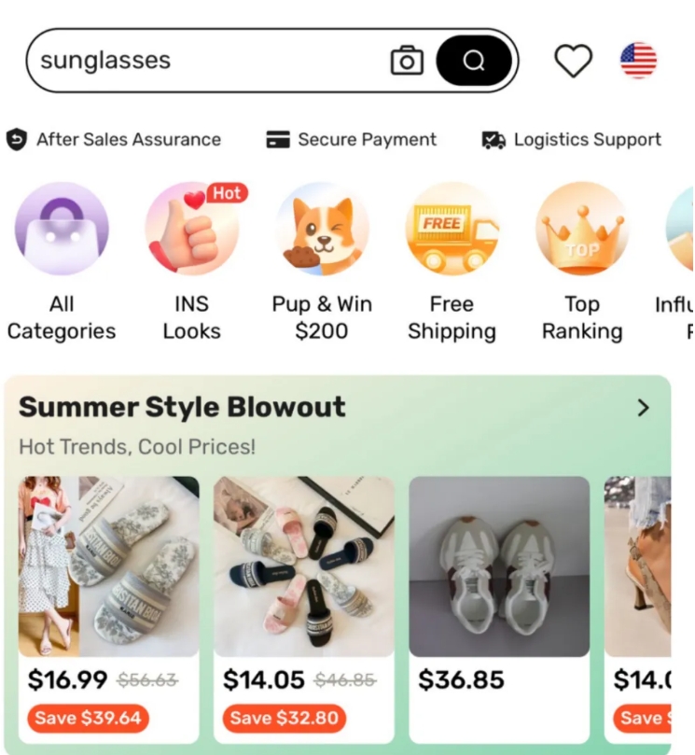Open the $36.85 sneakers product thumbnail
Viewport: 695px width, 755px height.
pyautogui.click(x=499, y=566)
